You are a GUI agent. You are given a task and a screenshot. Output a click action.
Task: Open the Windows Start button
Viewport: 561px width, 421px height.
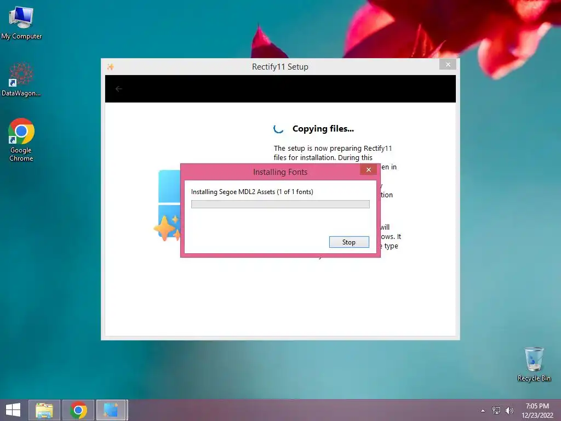click(13, 410)
